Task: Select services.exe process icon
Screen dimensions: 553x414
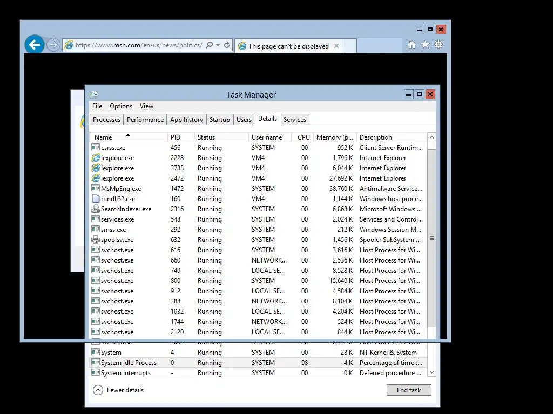Action: tap(95, 219)
